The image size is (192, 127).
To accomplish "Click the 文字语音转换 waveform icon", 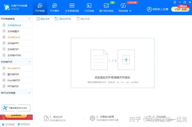I will [72, 5].
